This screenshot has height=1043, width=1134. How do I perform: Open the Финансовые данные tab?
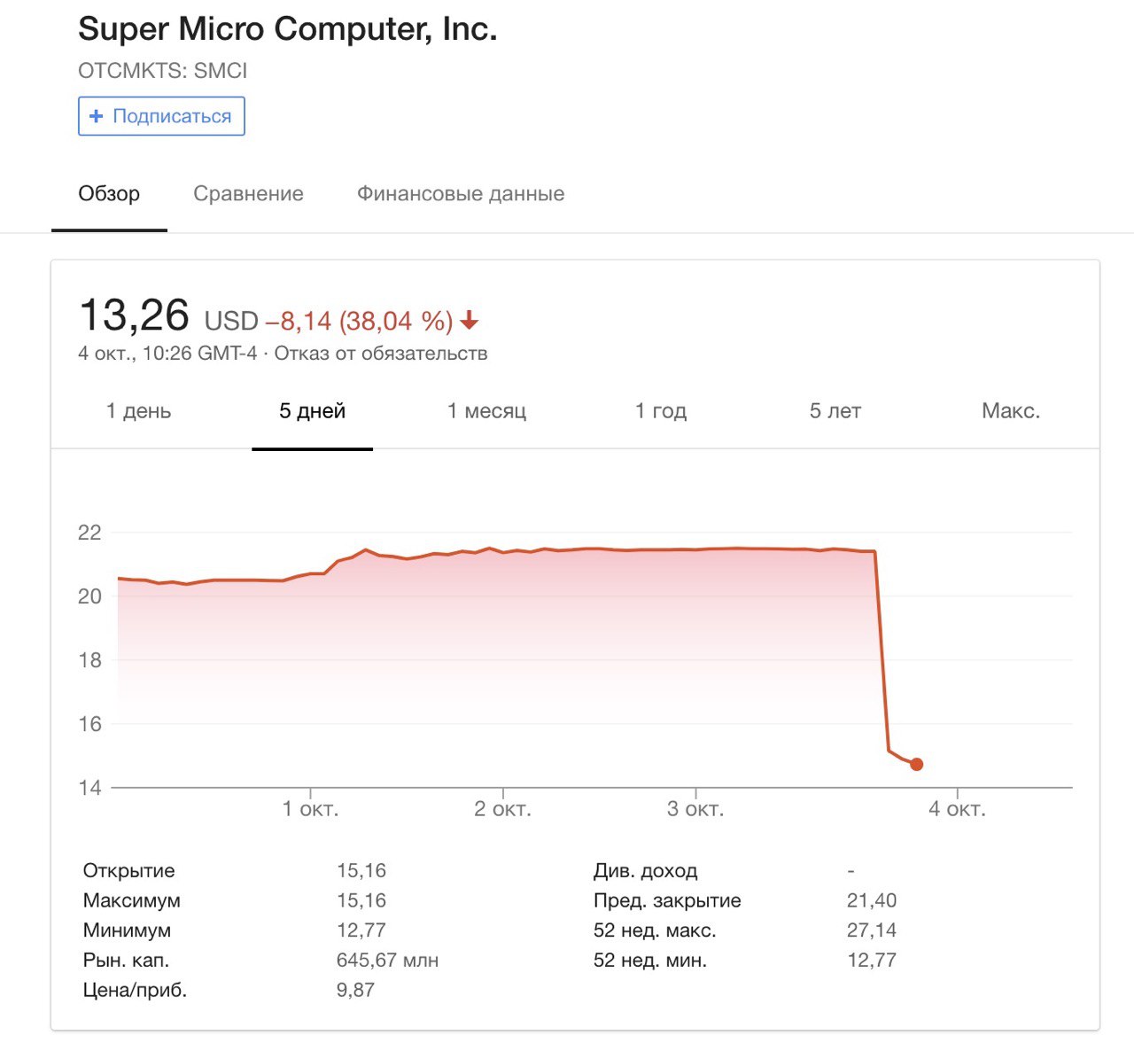coord(461,193)
